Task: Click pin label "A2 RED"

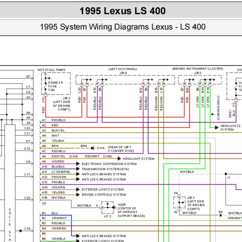Action: coord(50,125)
